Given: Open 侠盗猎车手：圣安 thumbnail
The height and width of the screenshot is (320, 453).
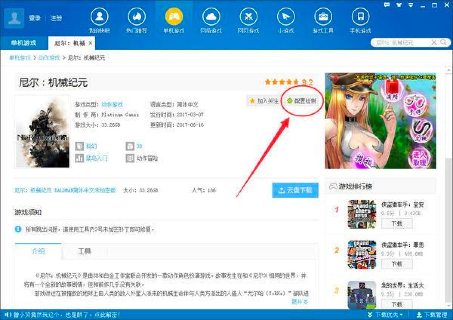Looking at the screenshot, I should (362, 214).
